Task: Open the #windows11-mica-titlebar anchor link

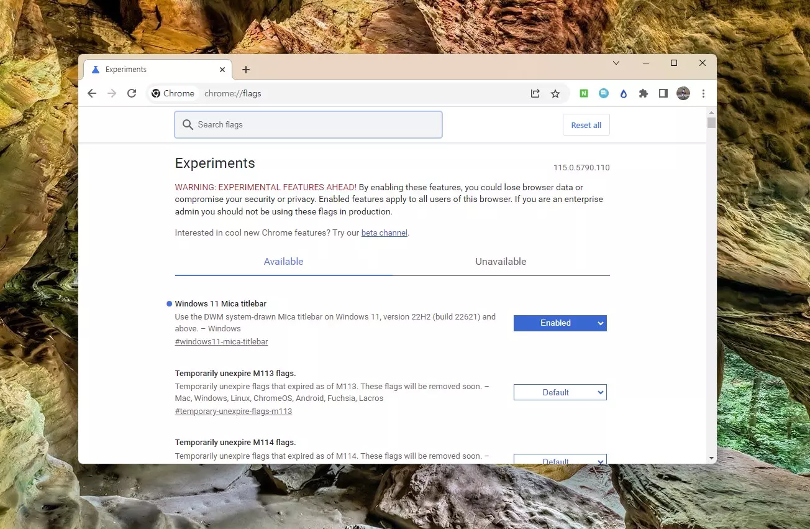Action: tap(222, 342)
